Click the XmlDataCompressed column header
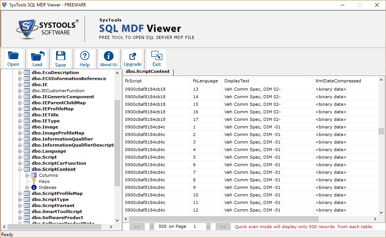386x238 pixels. (346, 81)
